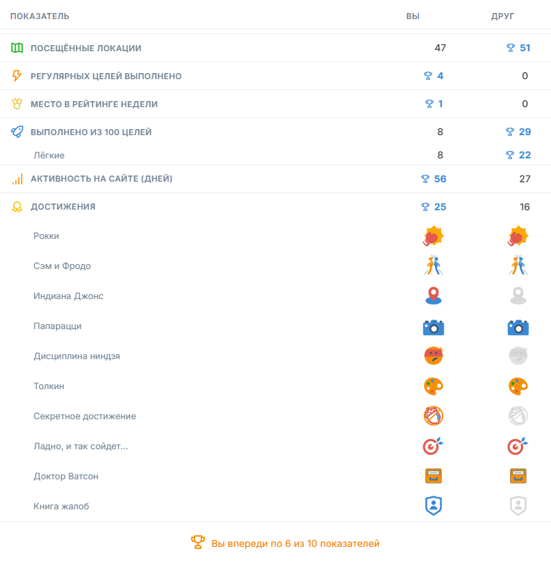The height and width of the screenshot is (566, 551).
Task: Click the ribbon icon beside ДОСТИЖЕНИЯ
Action: click(17, 207)
